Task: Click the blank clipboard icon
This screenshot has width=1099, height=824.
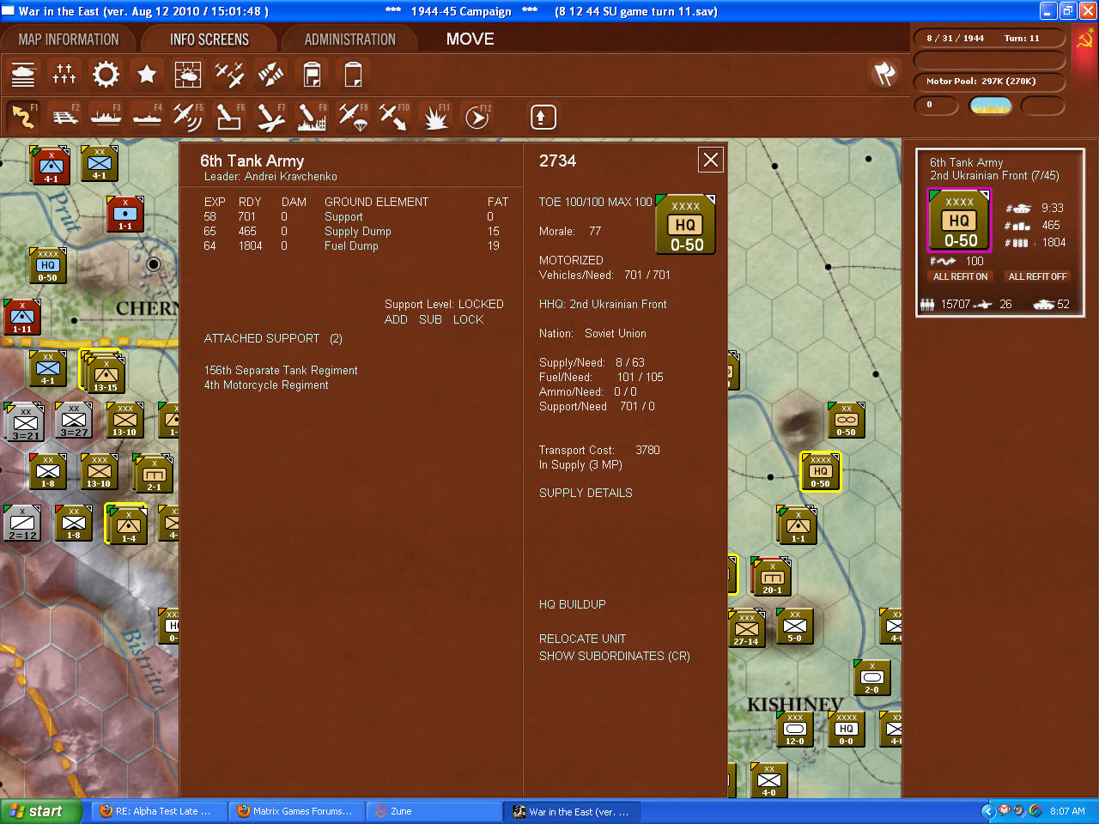Action: 353,75
